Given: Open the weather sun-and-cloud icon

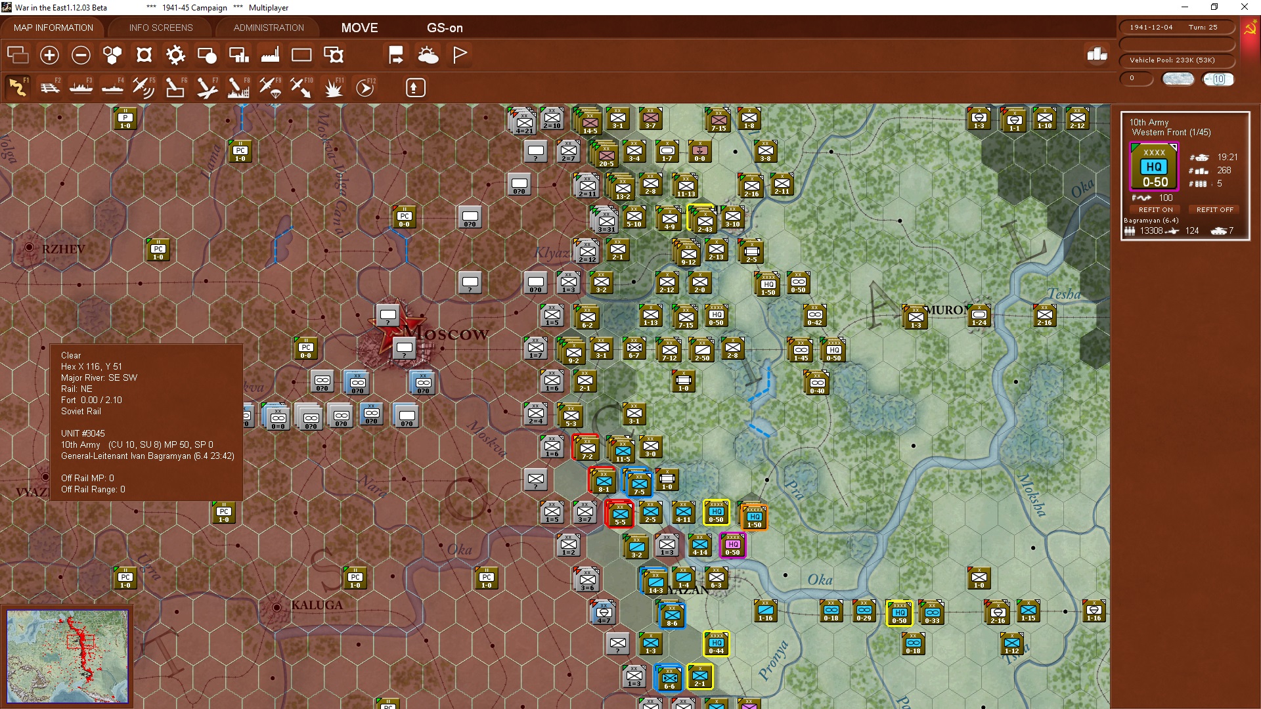Looking at the screenshot, I should coord(428,55).
